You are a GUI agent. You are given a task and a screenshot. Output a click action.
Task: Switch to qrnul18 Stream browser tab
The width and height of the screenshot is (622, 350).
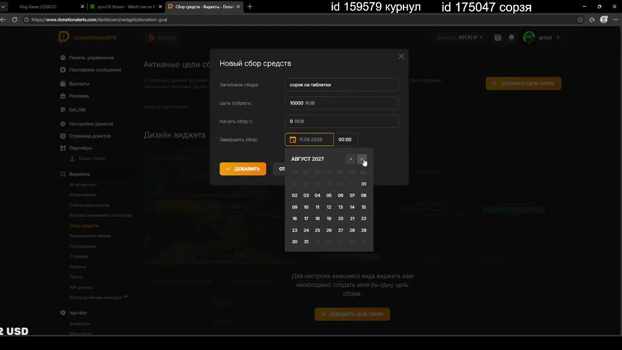click(x=126, y=7)
